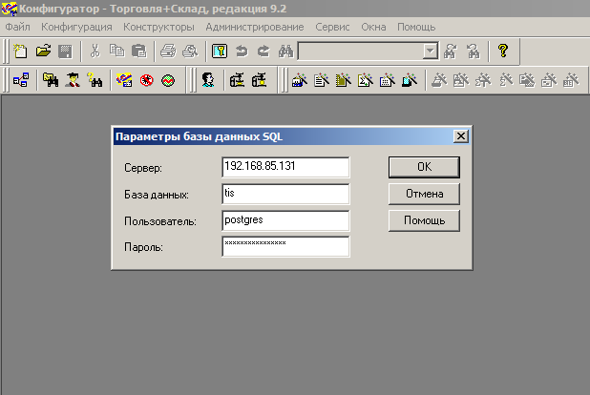The image size is (590, 395).
Task: Click the crossed-out bug debugger icon
Action: [146, 80]
